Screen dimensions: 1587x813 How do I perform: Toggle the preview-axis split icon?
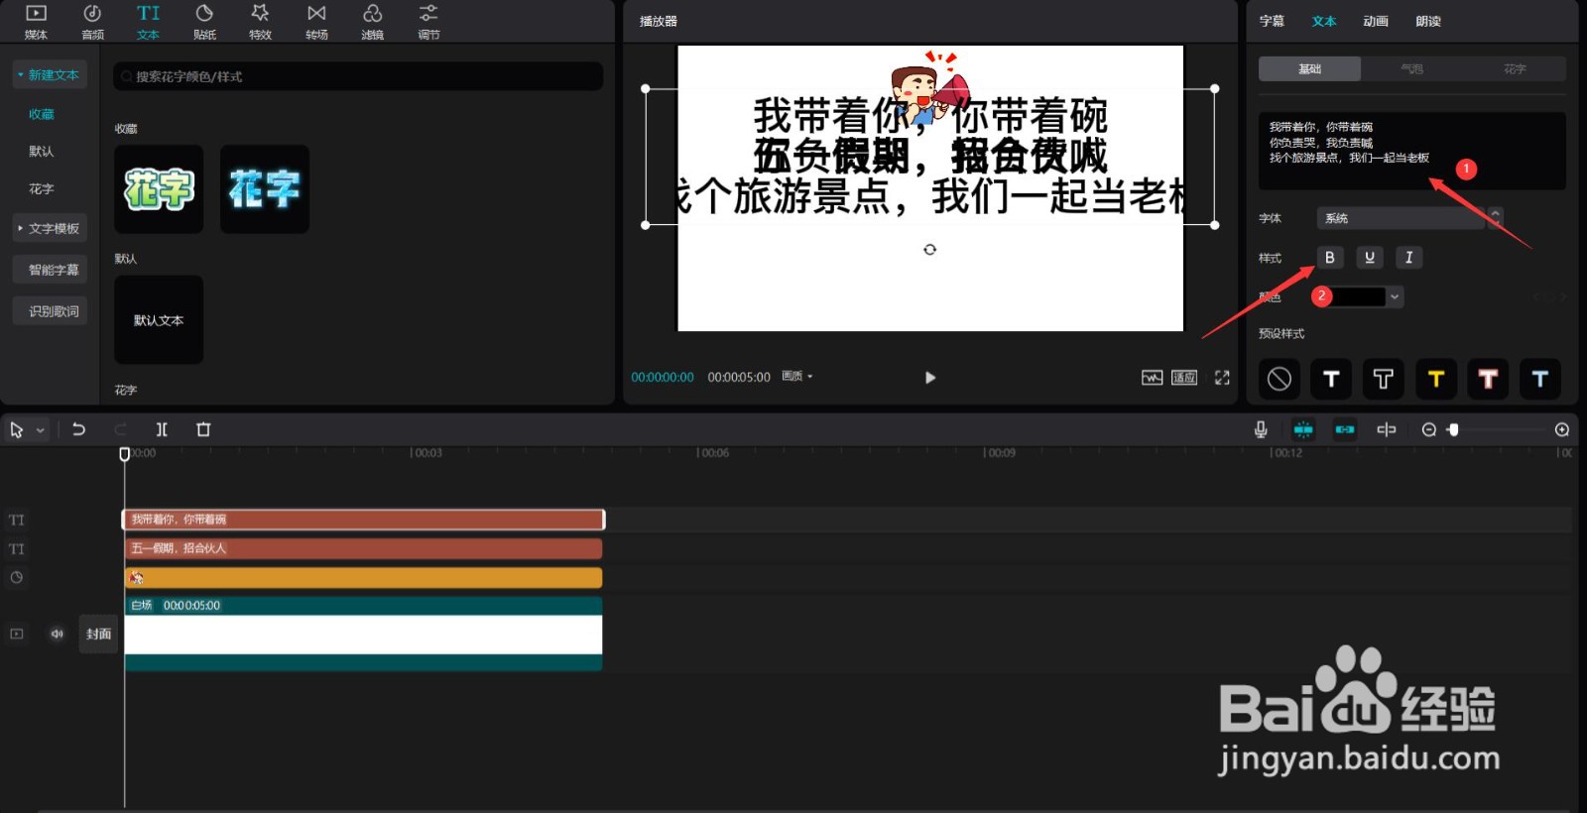coord(1387,429)
